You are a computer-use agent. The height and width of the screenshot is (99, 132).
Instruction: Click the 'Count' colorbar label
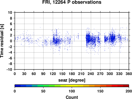[72, 97]
